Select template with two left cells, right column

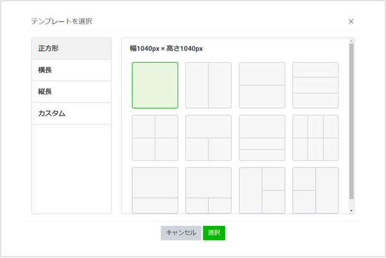(315, 190)
